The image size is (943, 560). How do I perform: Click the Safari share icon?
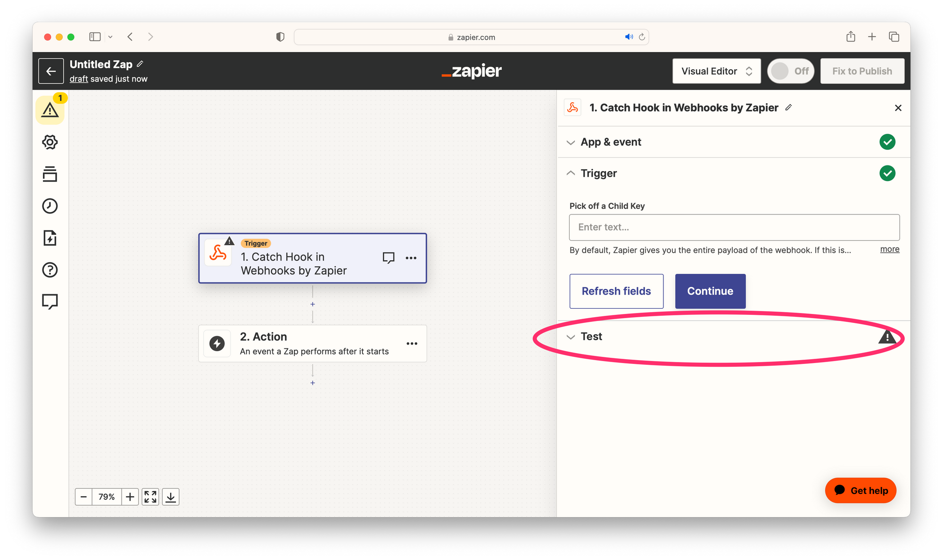click(851, 37)
